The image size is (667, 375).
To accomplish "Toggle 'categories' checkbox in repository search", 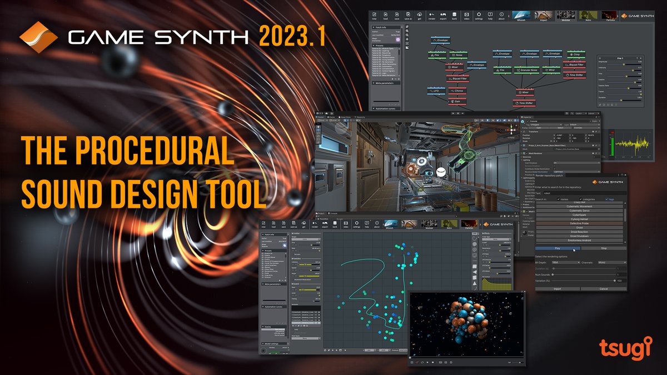I will coord(581,199).
